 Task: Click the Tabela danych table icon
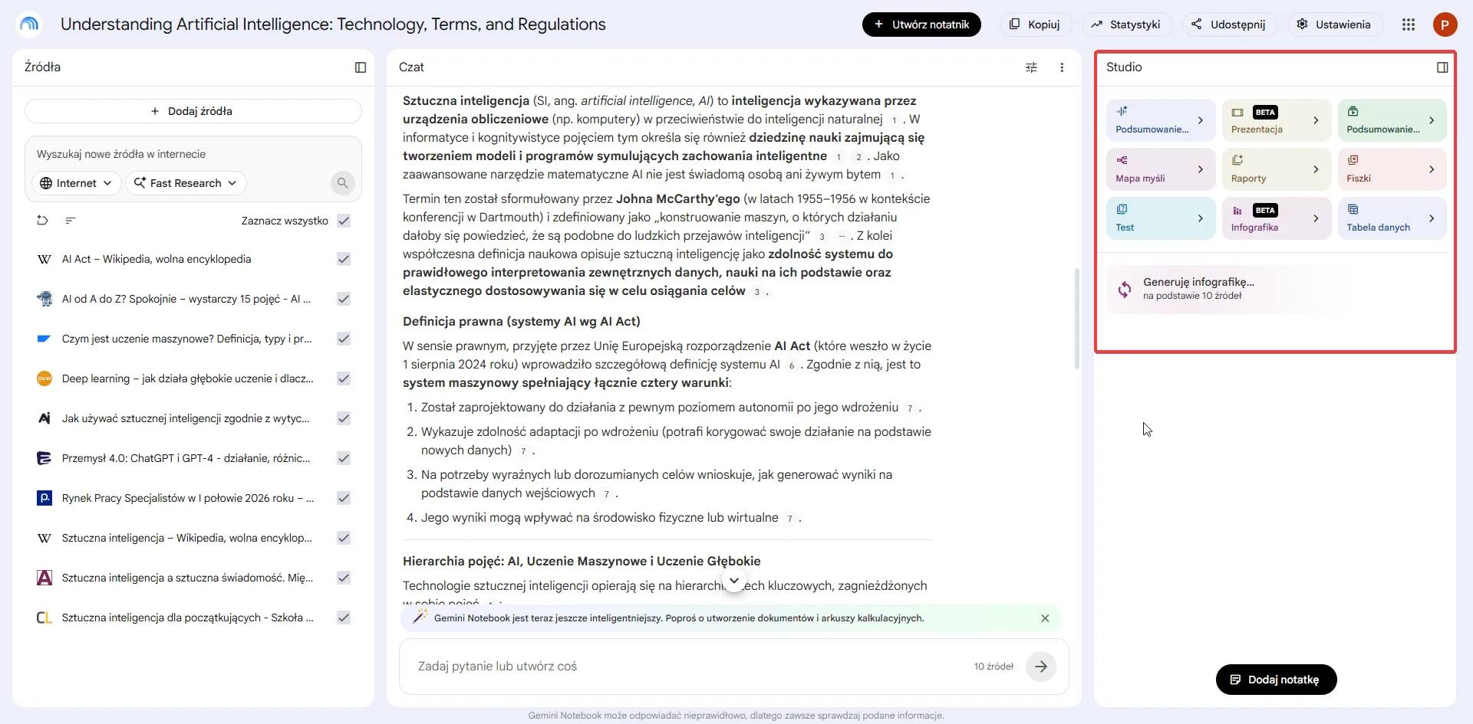[1353, 209]
